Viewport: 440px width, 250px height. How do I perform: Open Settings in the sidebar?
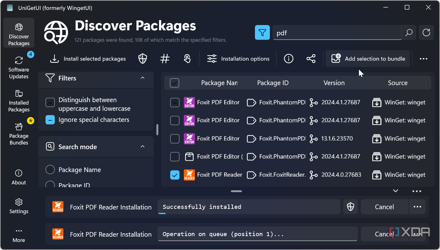click(x=19, y=206)
